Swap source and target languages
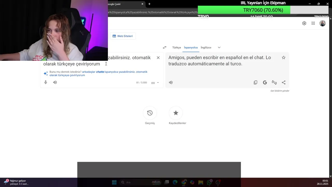332x187 pixels. point(164,48)
